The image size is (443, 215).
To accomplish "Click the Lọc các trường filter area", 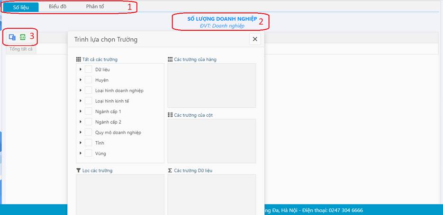I will point(120,194).
